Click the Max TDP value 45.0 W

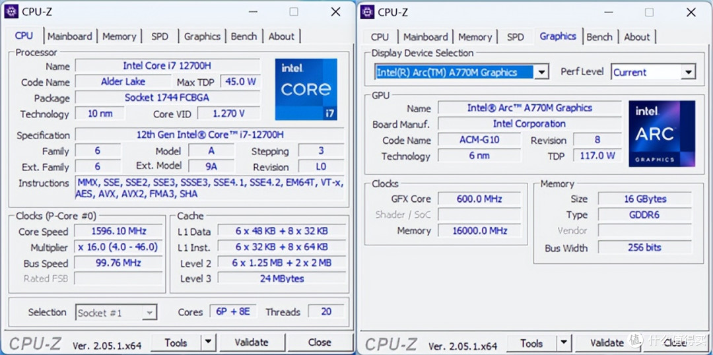(240, 82)
